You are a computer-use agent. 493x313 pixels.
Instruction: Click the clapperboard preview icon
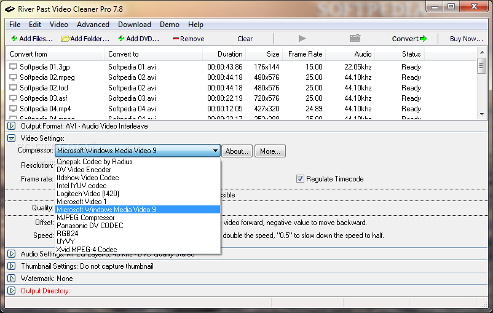pyautogui.click(x=355, y=38)
